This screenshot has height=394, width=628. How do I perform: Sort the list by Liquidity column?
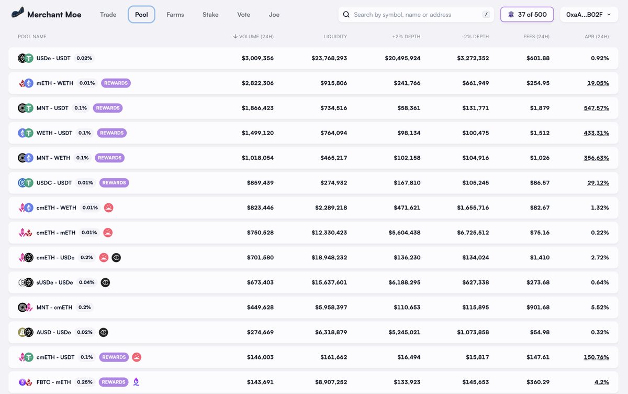coord(335,37)
